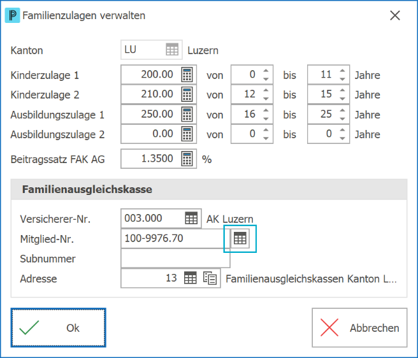This screenshot has width=418, height=358.
Task: Click the Familienausgleichskasse section header
Action: point(209,189)
